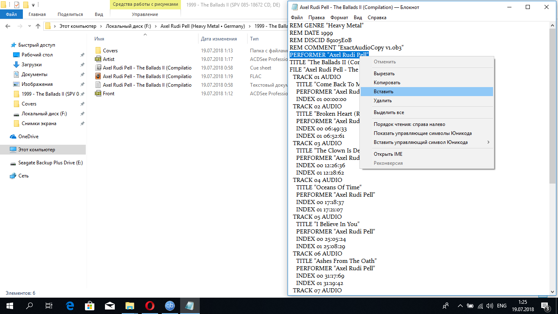Open the Wi-Fi network icon in the tray
This screenshot has height=314, width=558.
pos(480,306)
